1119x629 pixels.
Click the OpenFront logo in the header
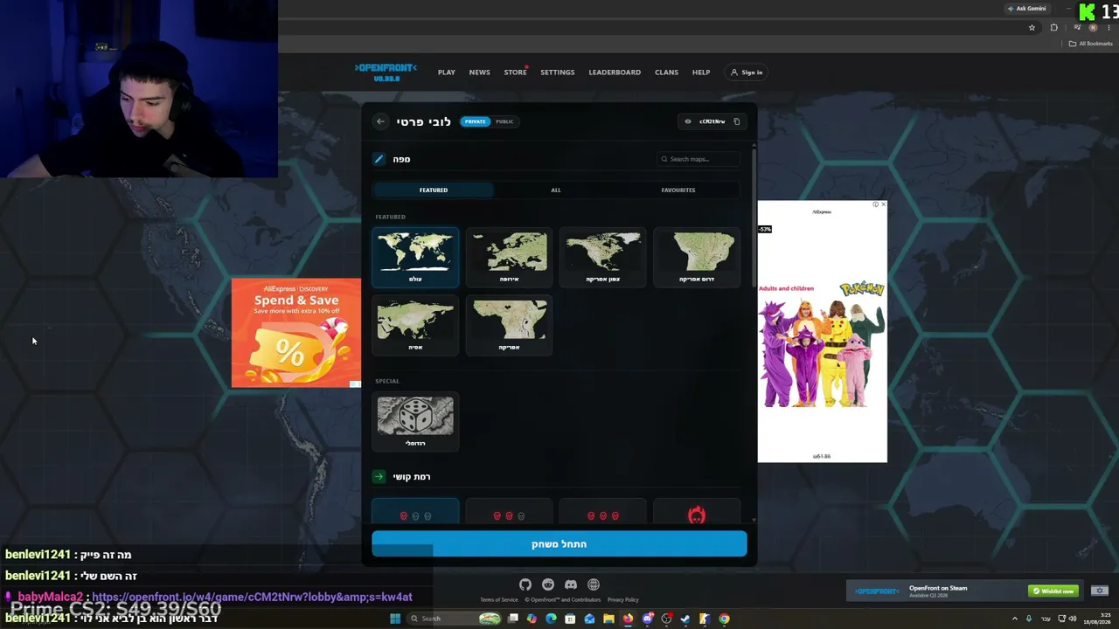click(x=386, y=72)
